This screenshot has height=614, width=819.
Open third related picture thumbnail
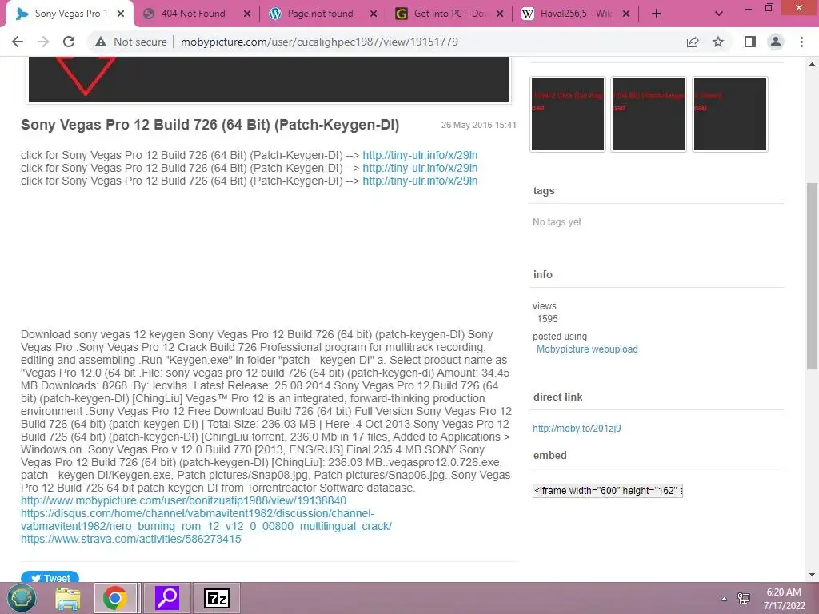[729, 114]
